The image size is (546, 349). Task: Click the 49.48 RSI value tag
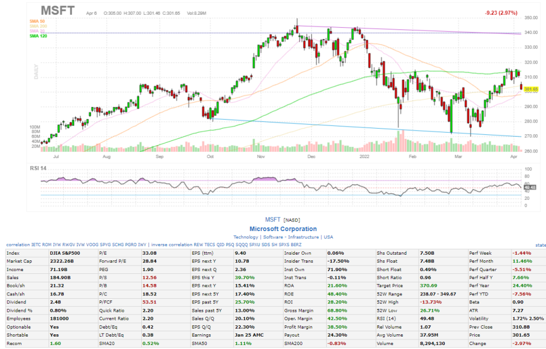coord(530,187)
